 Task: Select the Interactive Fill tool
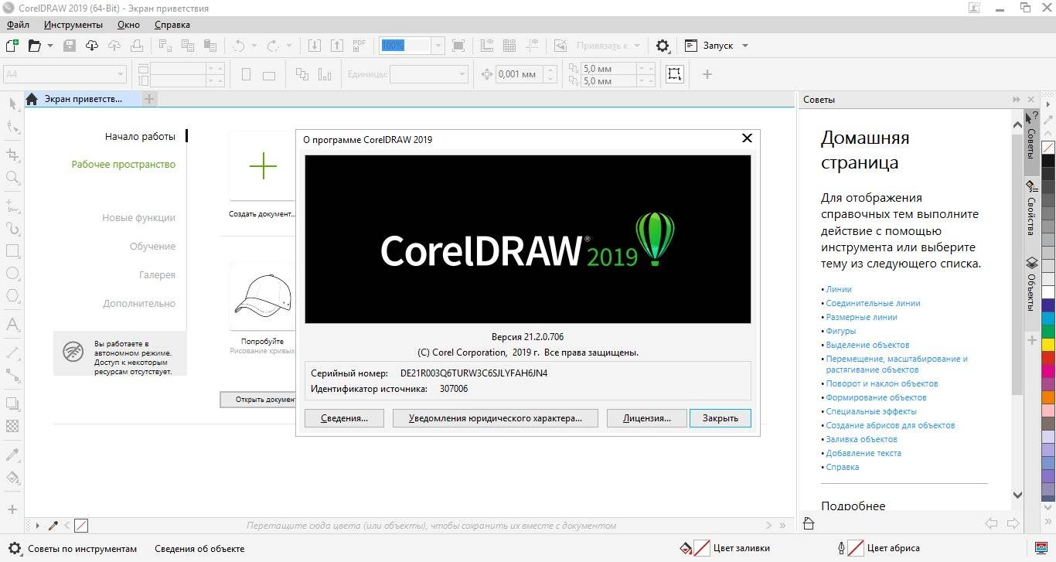(x=12, y=476)
